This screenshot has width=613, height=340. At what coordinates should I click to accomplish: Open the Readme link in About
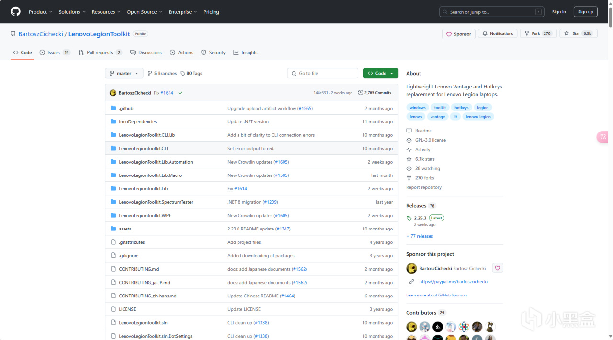click(x=419, y=131)
